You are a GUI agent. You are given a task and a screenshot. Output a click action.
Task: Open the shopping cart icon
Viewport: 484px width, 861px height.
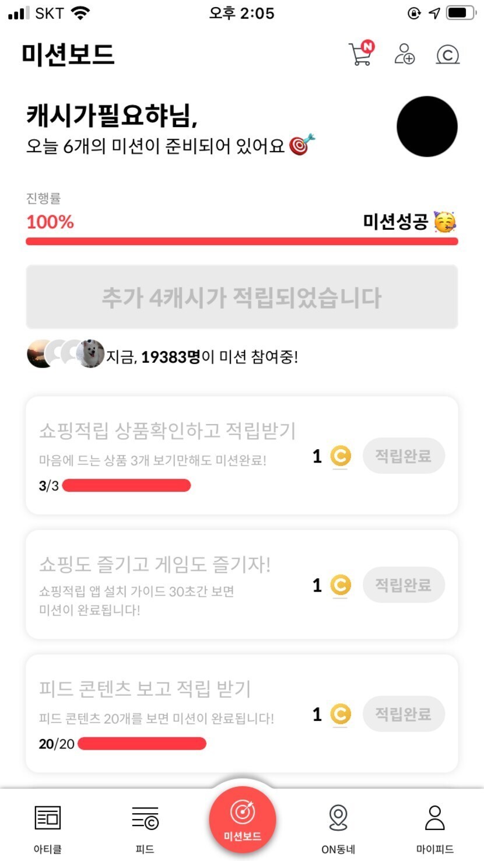(360, 54)
